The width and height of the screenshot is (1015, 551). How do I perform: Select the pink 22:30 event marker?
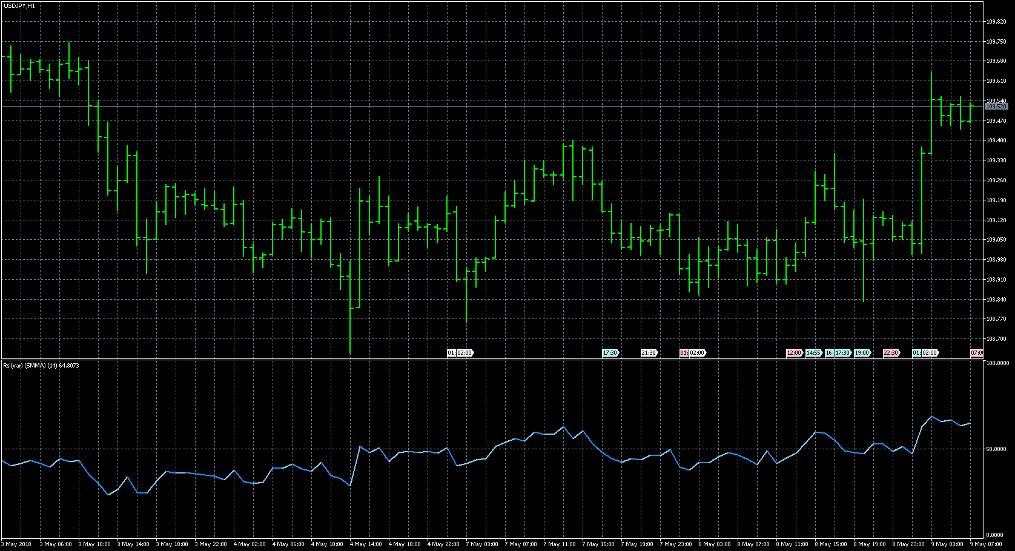891,353
